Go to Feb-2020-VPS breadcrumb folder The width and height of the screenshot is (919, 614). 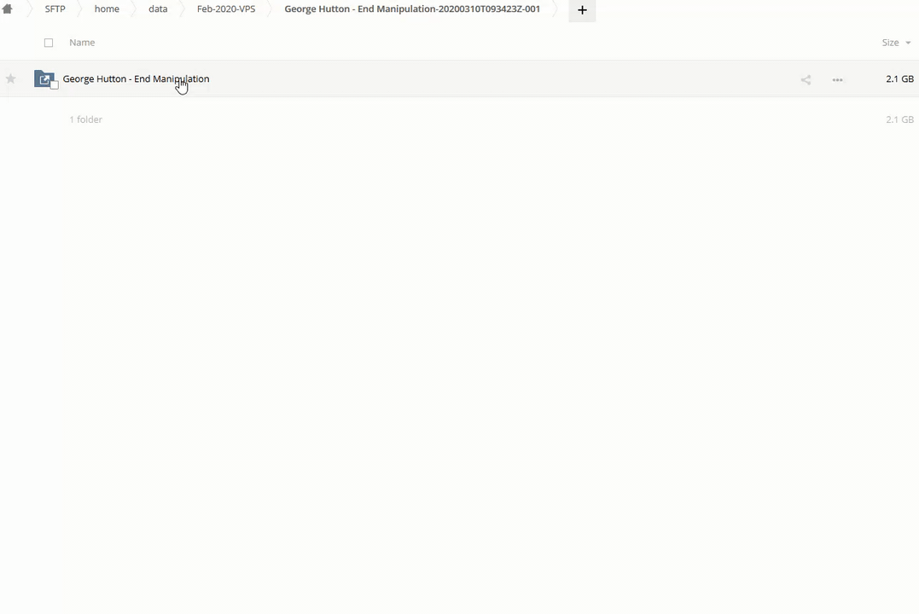(x=226, y=9)
